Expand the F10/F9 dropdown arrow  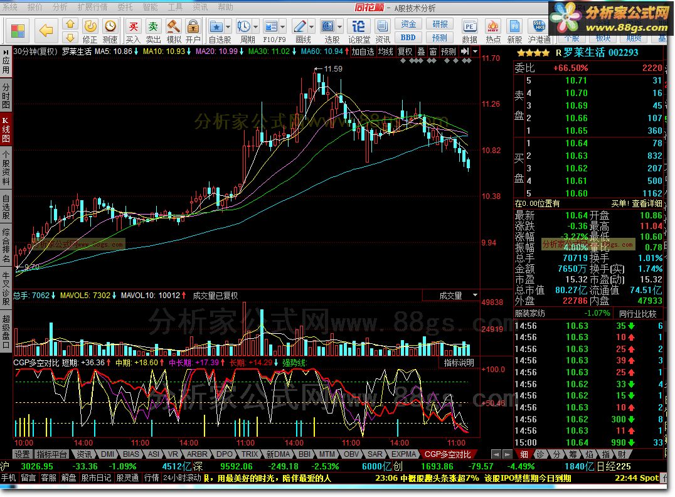[x=283, y=27]
